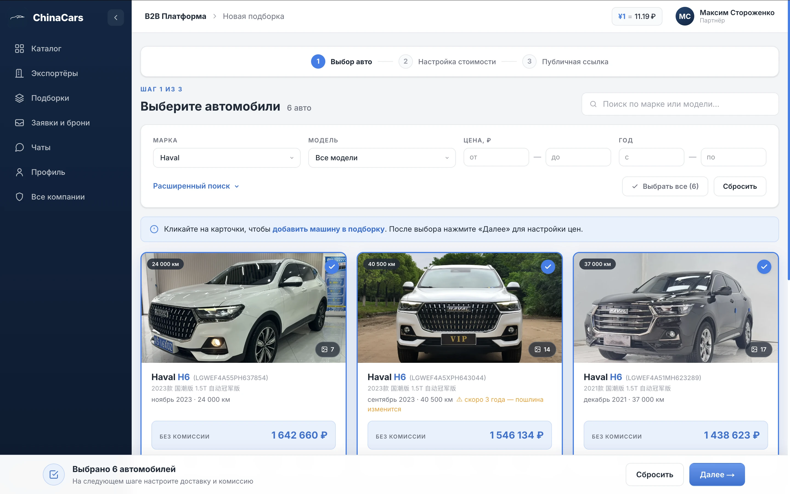Expand Расширенный поиск filters
This screenshot has height=494, width=790.
pos(196,186)
